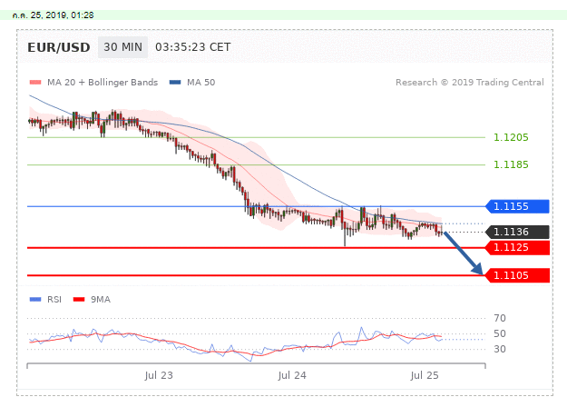Click the MA 20 + Bollinger Bands legend swatch

pyautogui.click(x=35, y=82)
